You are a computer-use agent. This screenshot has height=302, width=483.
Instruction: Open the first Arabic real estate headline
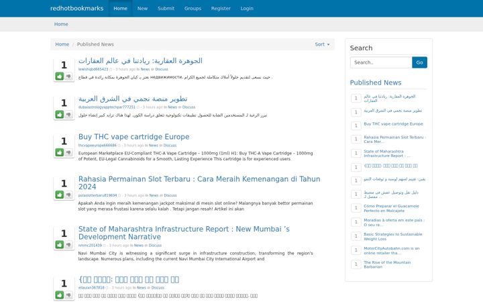[140, 60]
